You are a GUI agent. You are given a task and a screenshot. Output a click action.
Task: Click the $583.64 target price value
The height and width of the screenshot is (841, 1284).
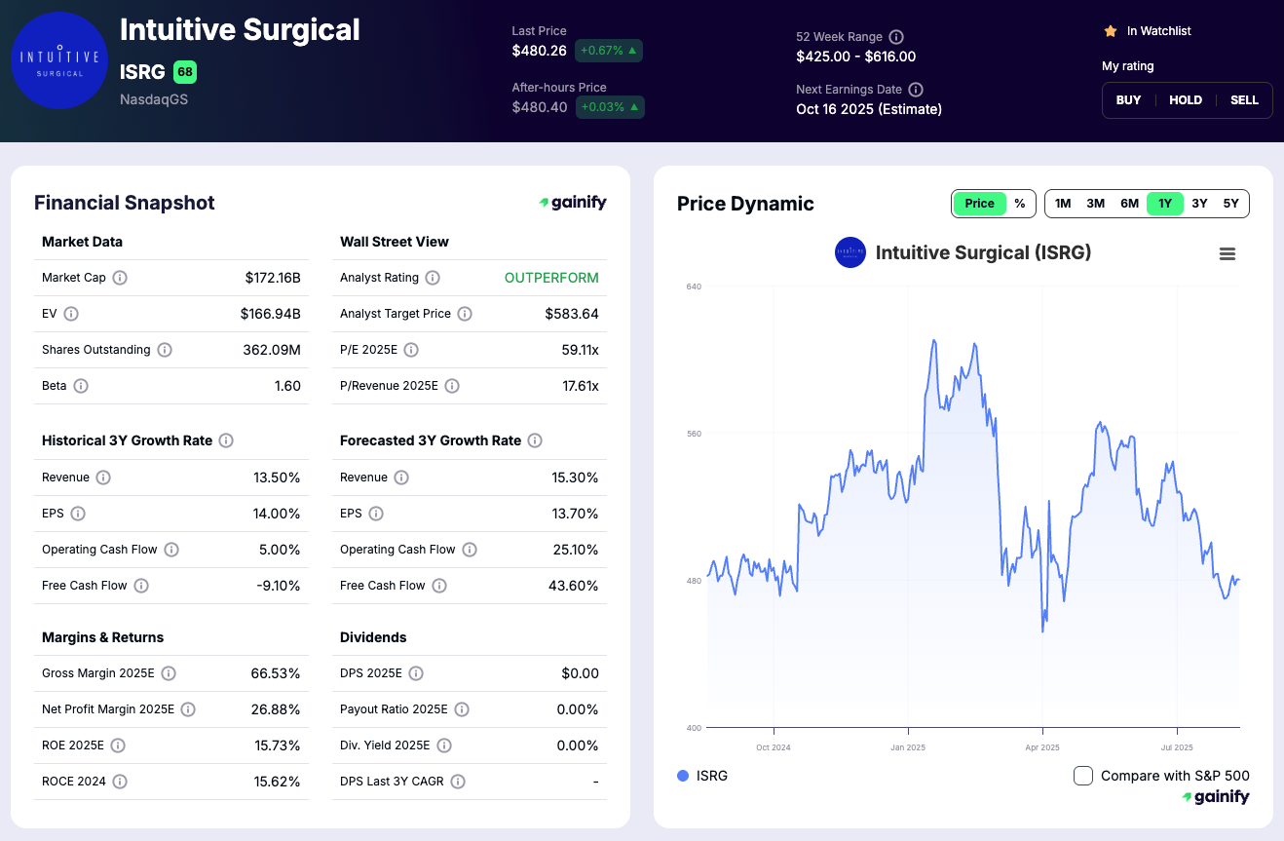[x=572, y=314]
